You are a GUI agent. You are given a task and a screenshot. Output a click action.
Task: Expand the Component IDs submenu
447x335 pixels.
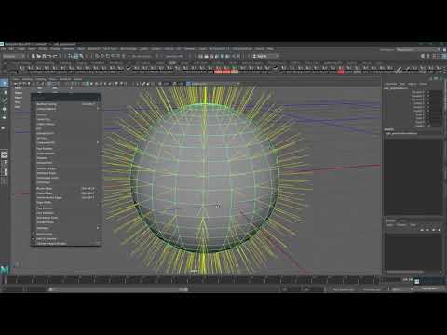pos(66,142)
